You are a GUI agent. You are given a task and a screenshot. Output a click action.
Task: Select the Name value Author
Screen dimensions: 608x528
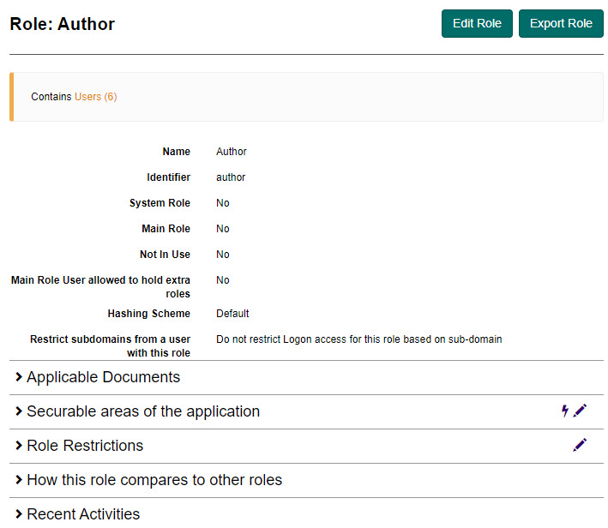(x=232, y=152)
